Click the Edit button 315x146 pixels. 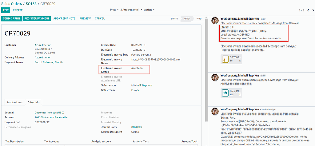(6, 10)
